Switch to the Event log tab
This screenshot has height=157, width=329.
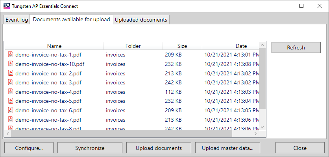17,20
